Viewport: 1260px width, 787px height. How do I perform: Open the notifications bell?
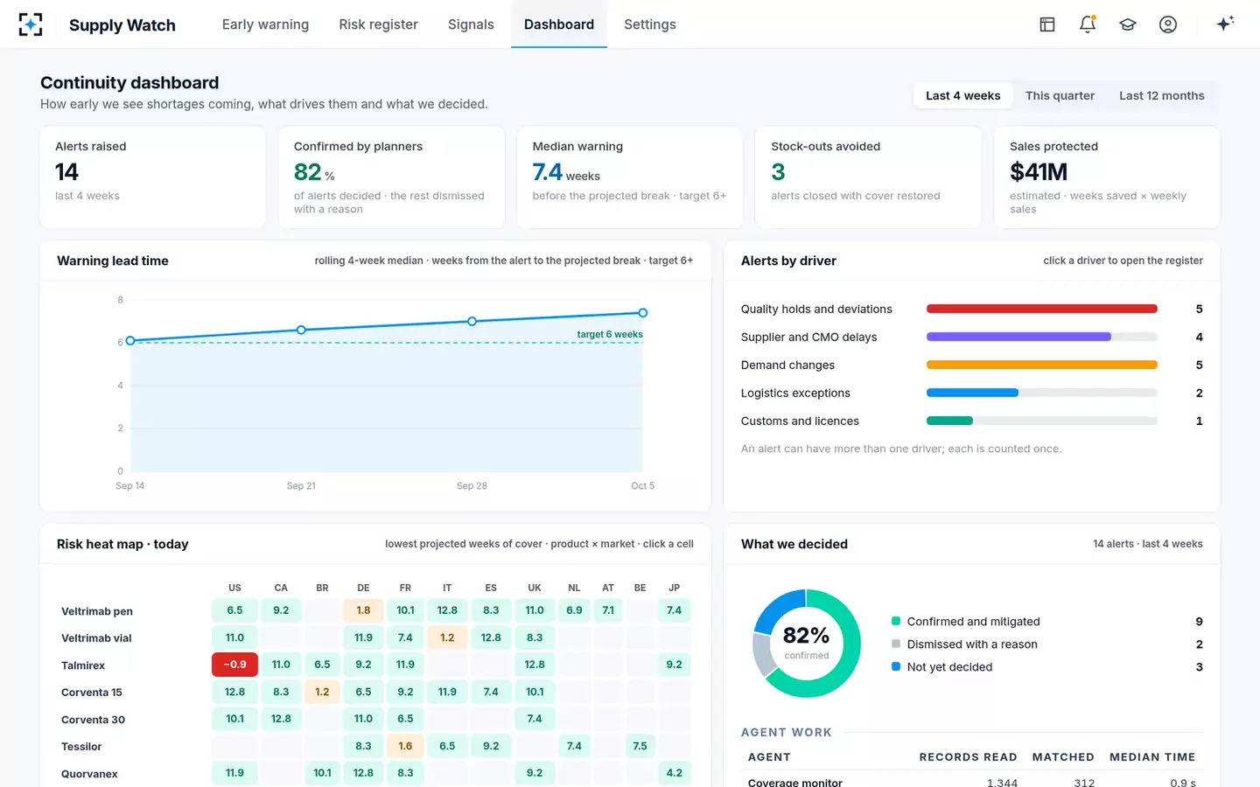click(x=1088, y=24)
